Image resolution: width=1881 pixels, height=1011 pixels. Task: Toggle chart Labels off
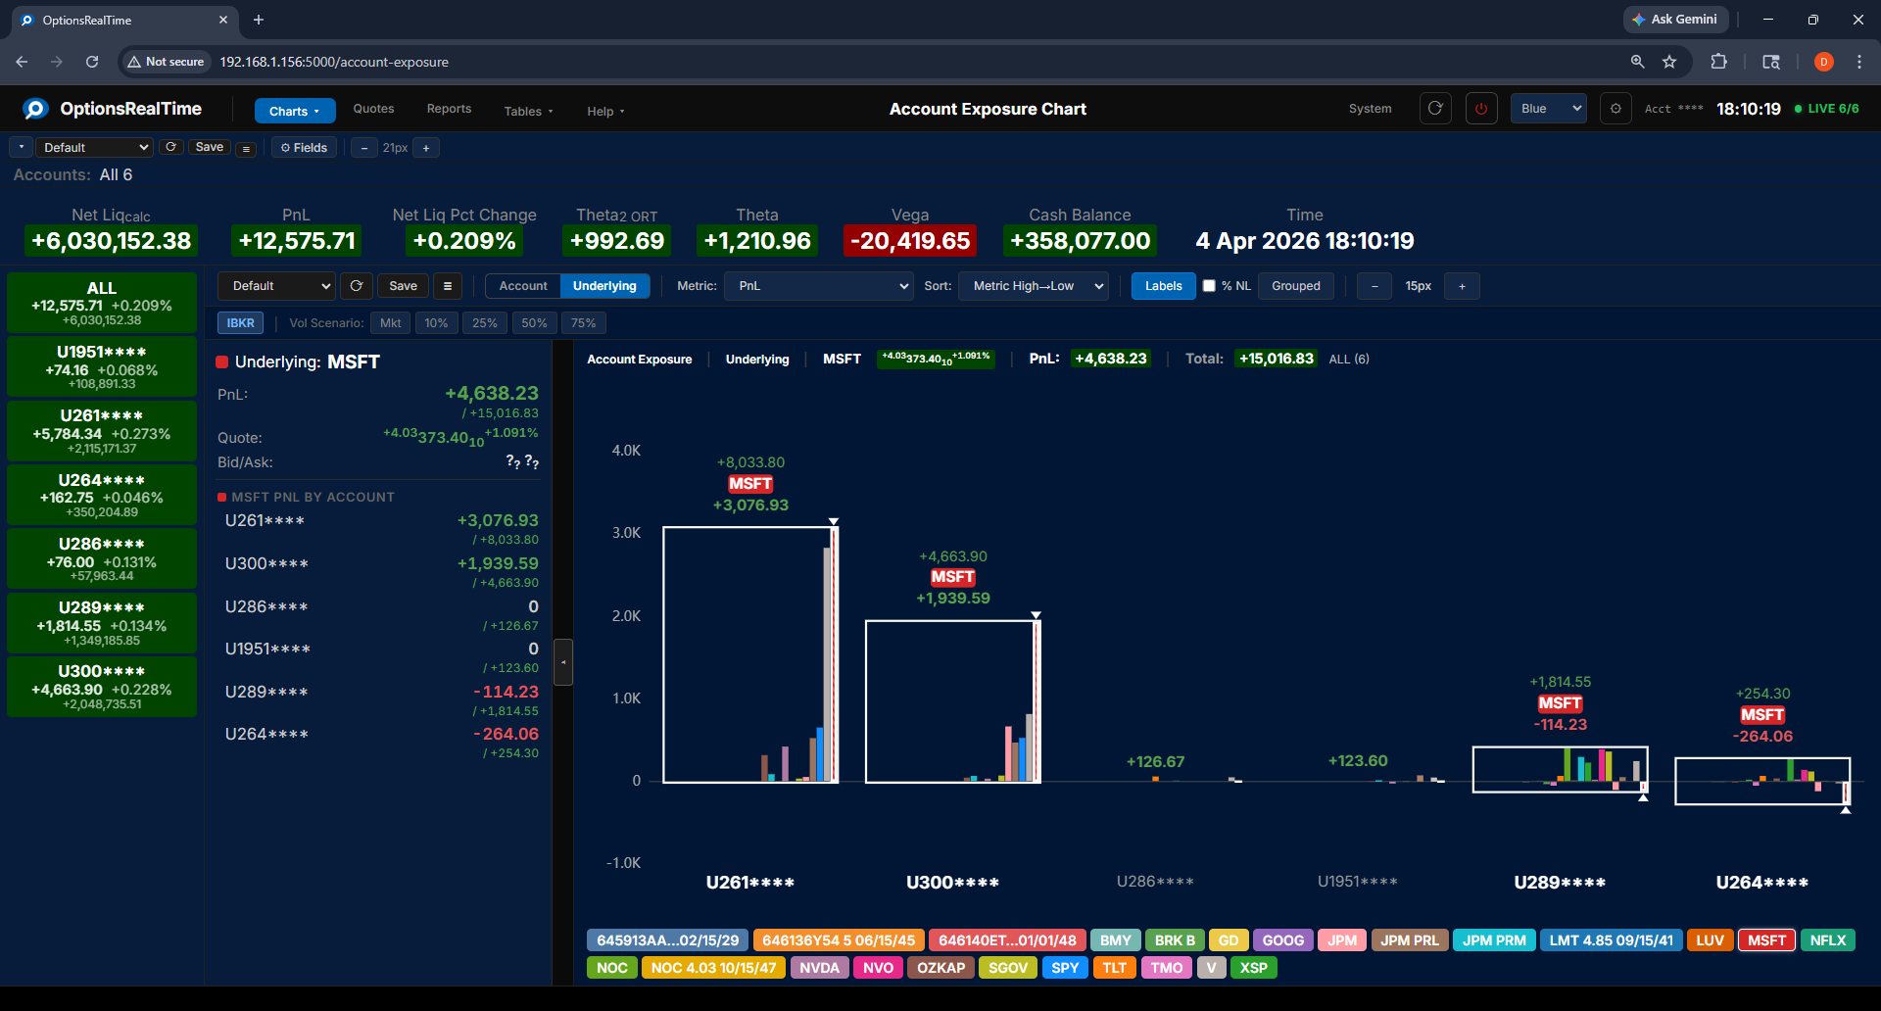[x=1163, y=285]
